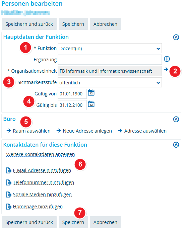Image resolution: width=184 pixels, height=230 pixels.
Task: Click the top Speichern und zurück button
Action: pyautogui.click(x=29, y=24)
